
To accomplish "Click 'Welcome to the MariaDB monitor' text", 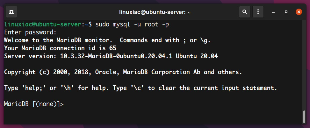I will pos(56,40).
